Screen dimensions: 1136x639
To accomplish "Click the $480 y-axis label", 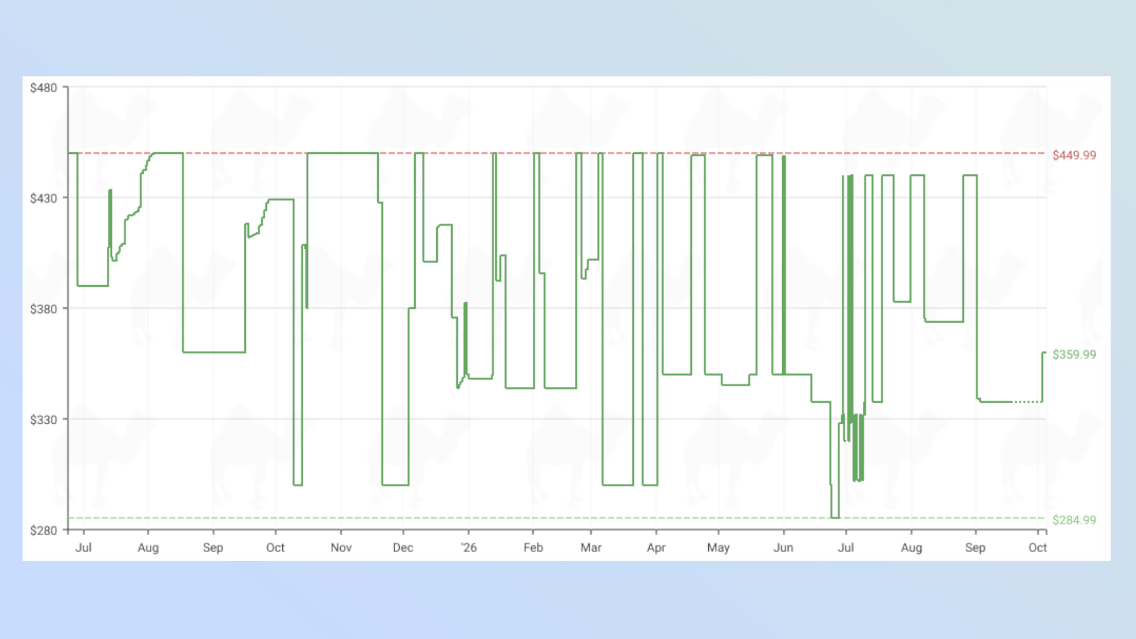I will coord(44,87).
